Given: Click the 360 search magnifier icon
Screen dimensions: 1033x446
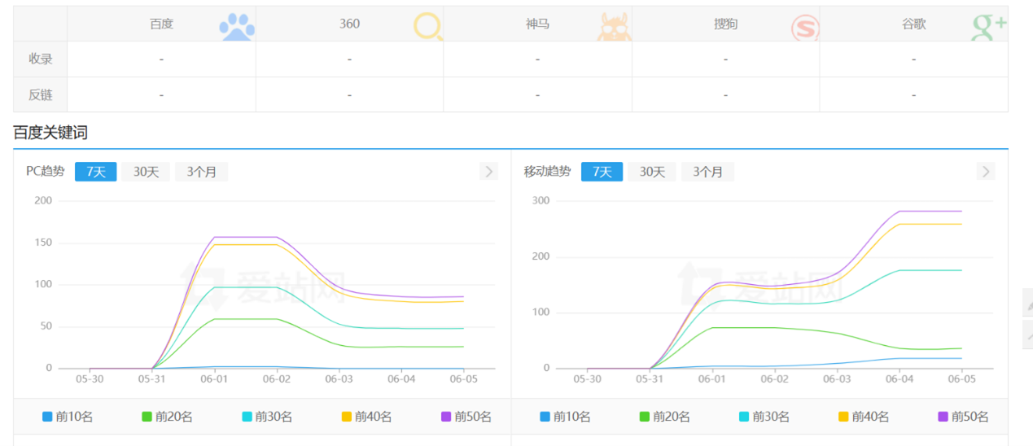Looking at the screenshot, I should tap(427, 26).
